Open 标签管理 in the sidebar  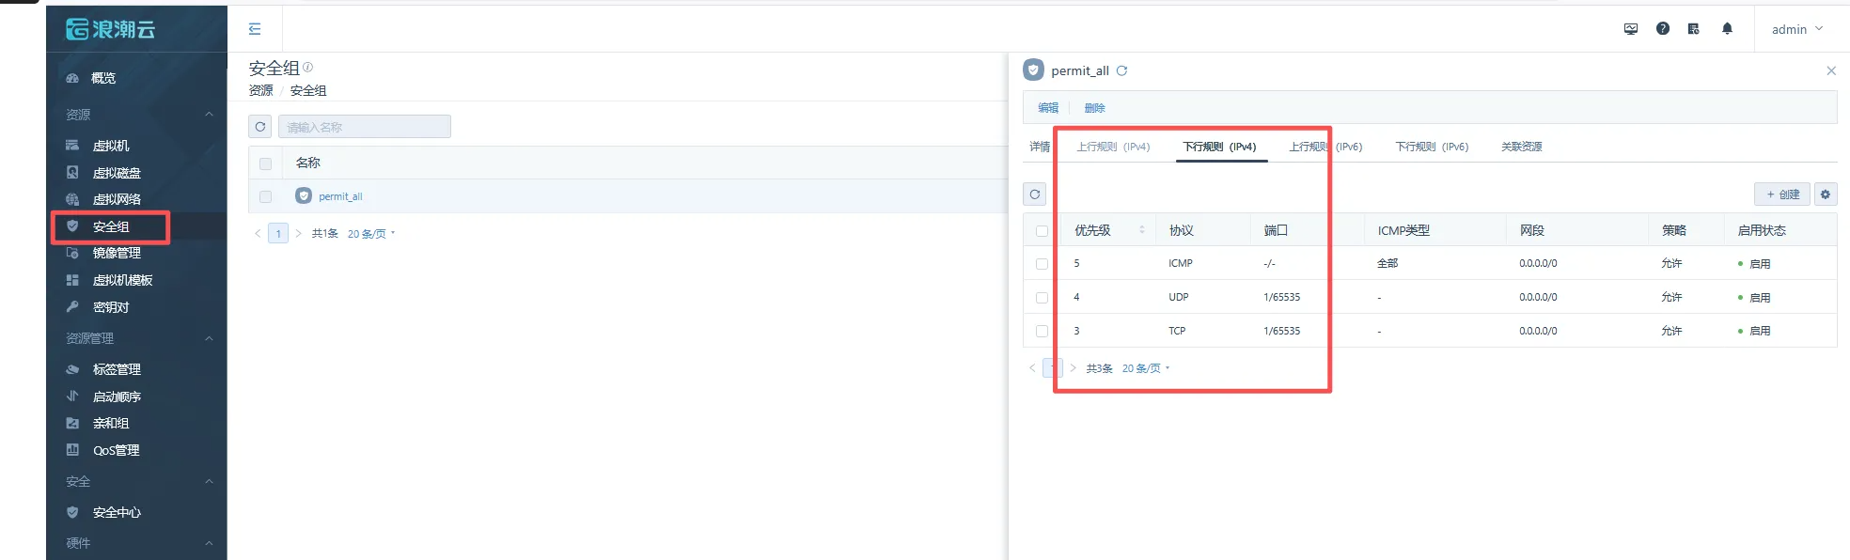pyautogui.click(x=117, y=369)
